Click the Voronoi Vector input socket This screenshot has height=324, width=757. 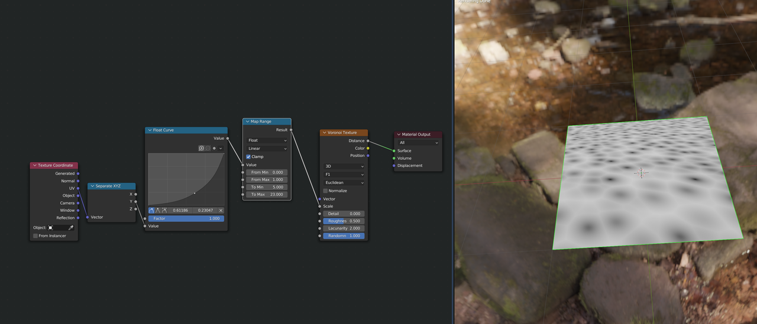pos(320,199)
